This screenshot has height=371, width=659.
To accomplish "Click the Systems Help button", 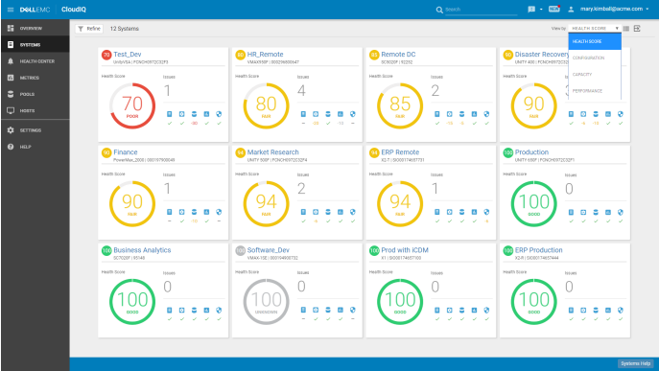I will click(x=635, y=363).
